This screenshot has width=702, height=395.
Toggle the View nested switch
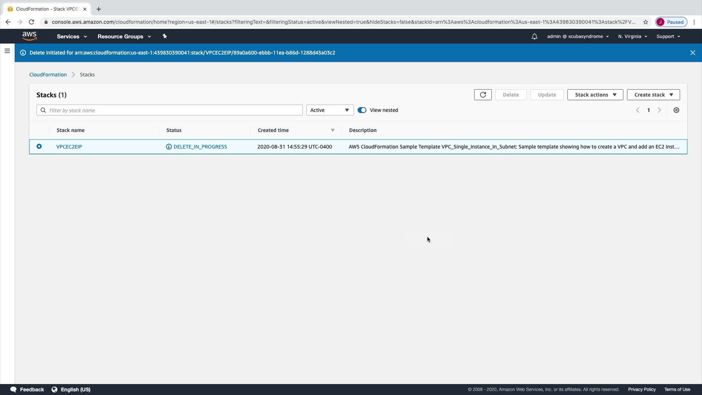click(x=362, y=110)
